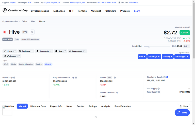Screen dimensions: 195x125
Task: Click the Volume 24h info icon
Action: [x=115, y=77]
